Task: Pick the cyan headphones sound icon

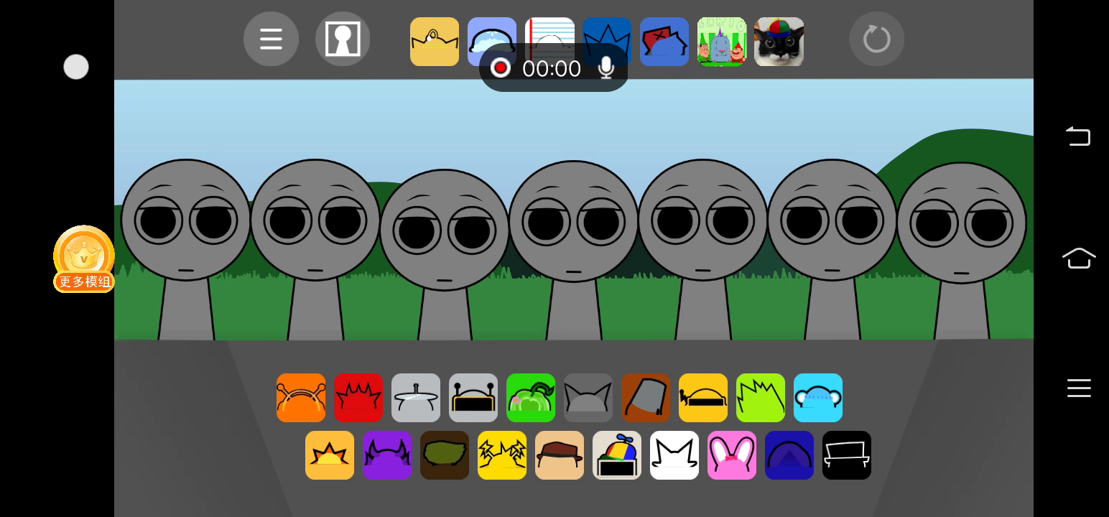Action: (818, 398)
